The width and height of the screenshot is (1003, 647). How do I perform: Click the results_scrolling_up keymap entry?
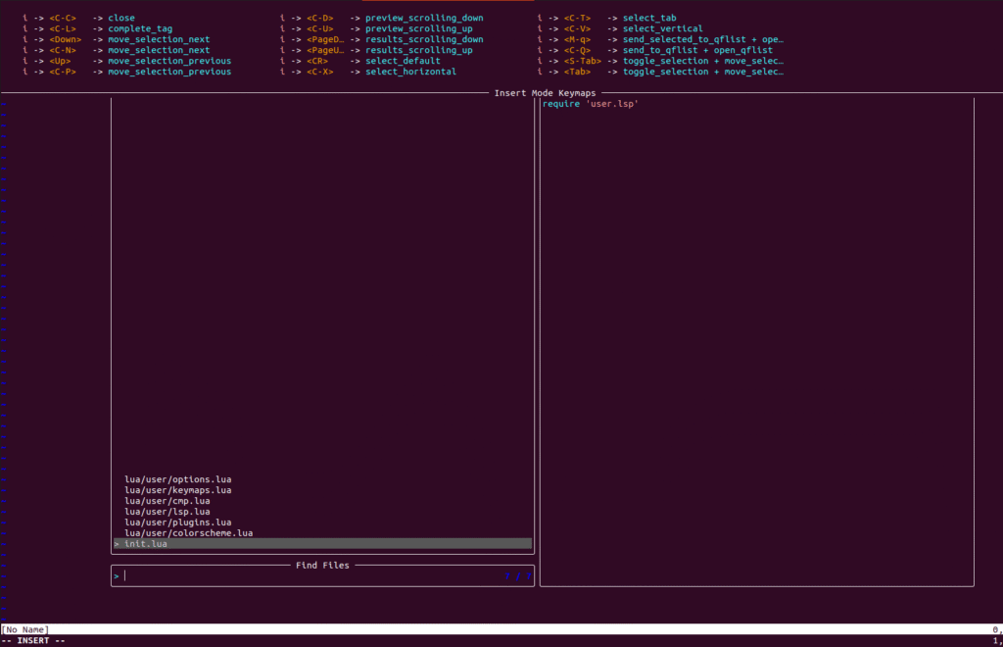coord(418,51)
